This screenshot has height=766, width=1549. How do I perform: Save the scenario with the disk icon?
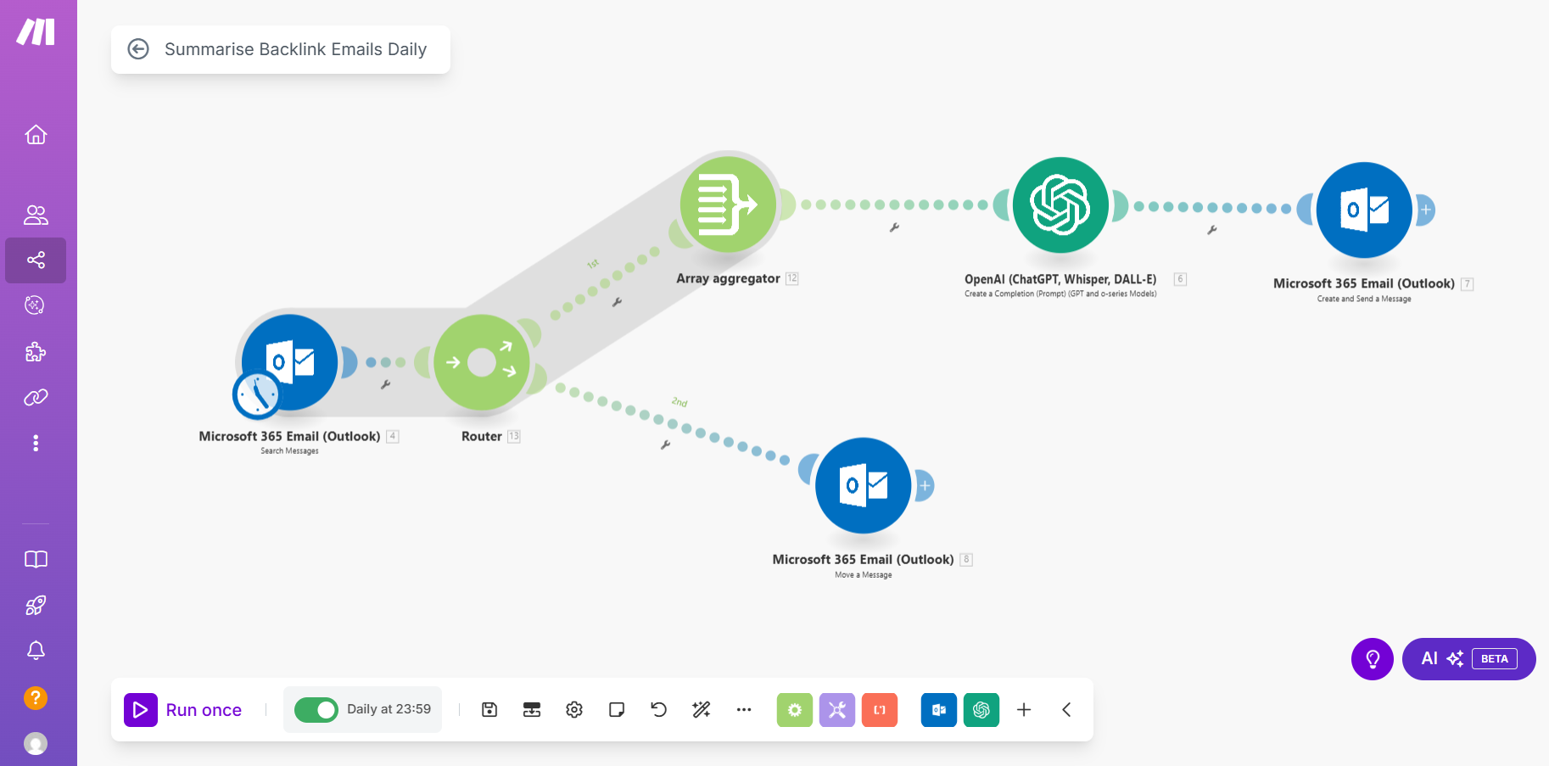pos(489,710)
